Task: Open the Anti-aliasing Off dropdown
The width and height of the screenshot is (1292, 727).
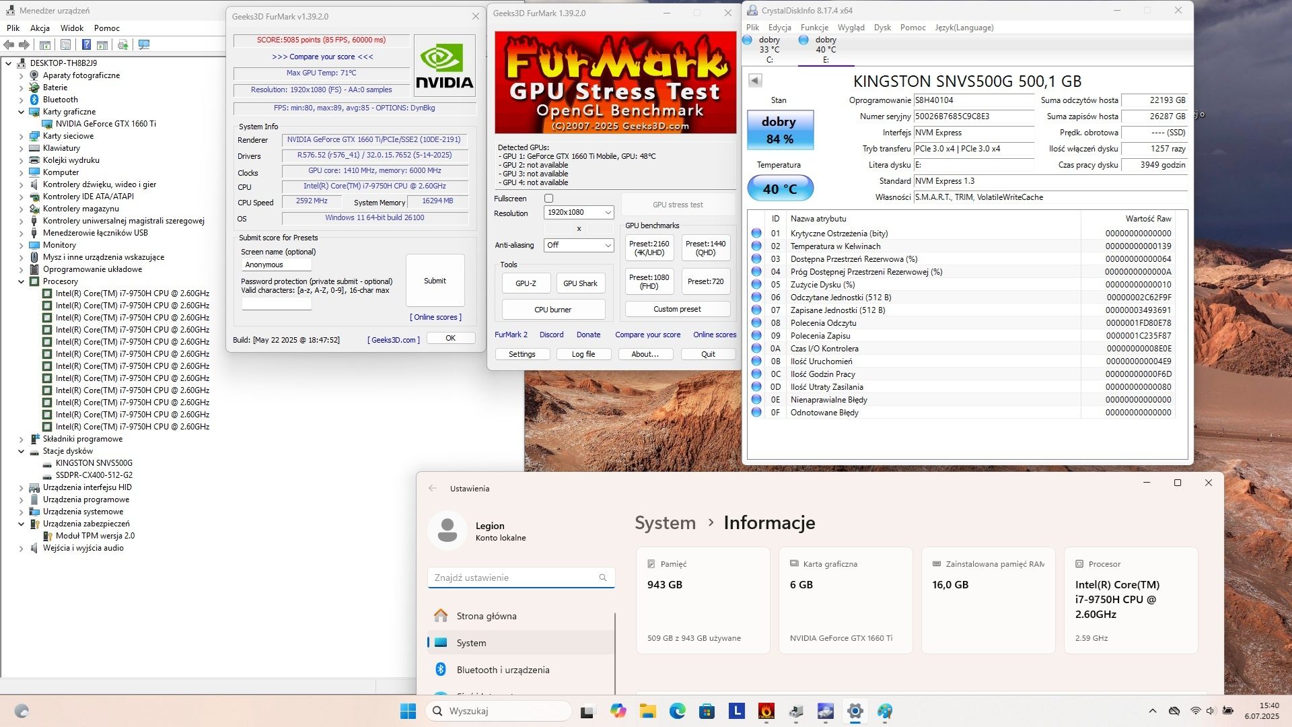Action: 579,245
